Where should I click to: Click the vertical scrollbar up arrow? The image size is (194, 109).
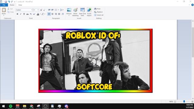tap(193, 21)
